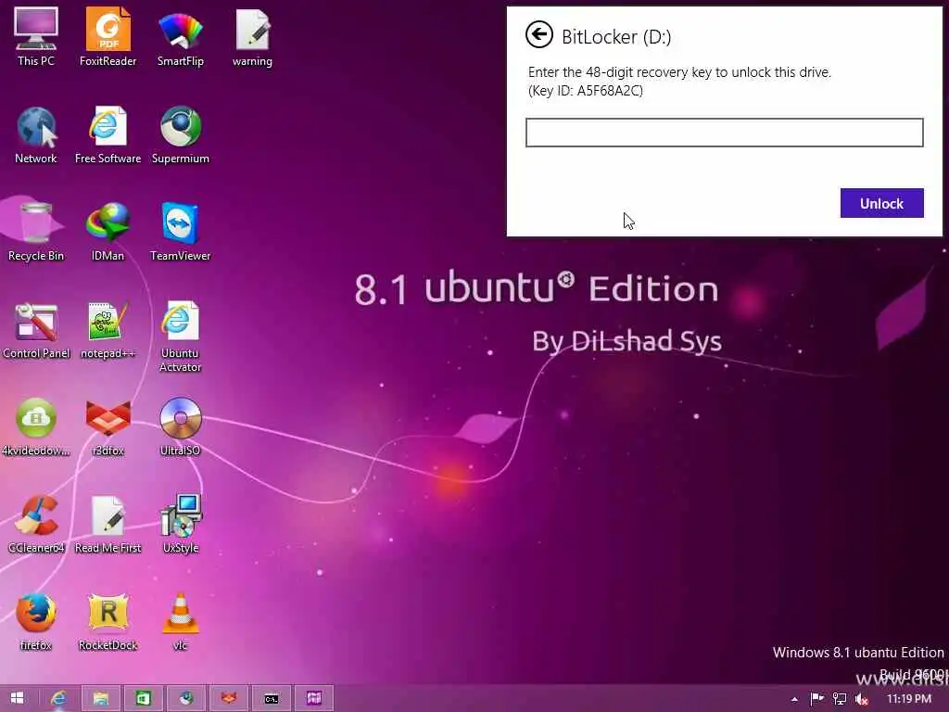Open the Windows Start button
Screen dimensions: 949x712
[17, 698]
